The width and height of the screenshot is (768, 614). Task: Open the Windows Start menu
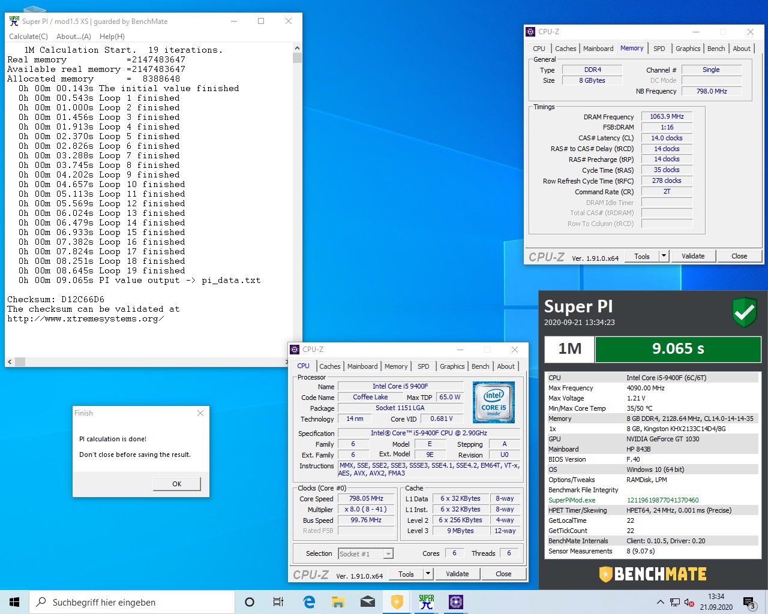[14, 602]
